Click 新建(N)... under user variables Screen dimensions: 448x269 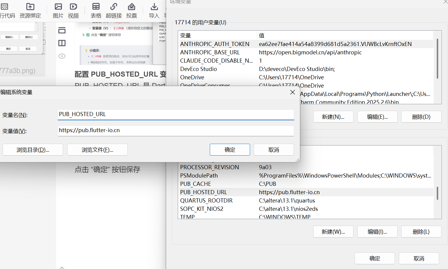[333, 117]
